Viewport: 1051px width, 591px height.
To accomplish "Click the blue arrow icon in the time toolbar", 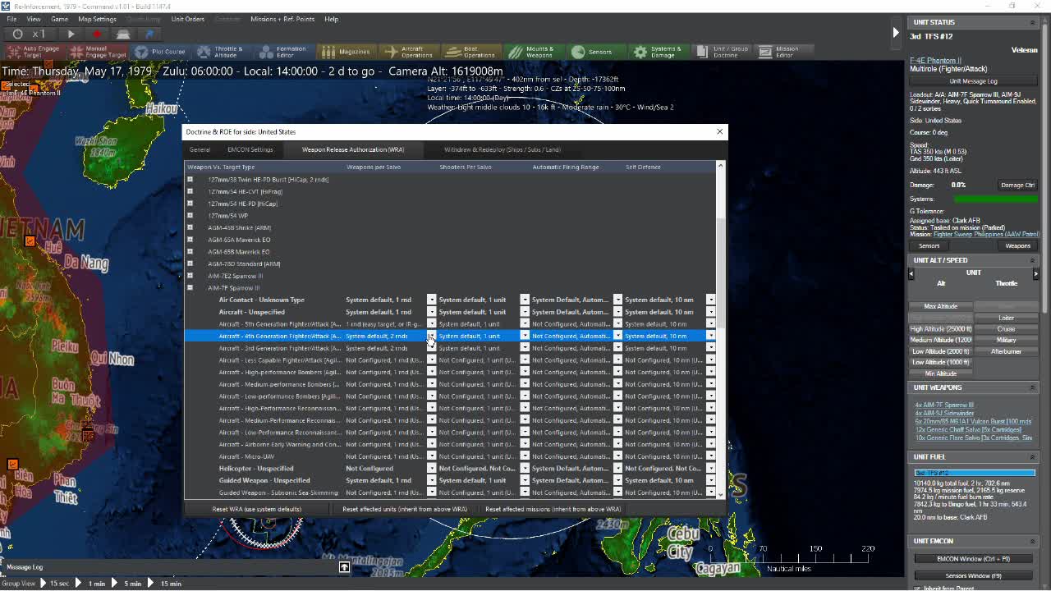I will pyautogui.click(x=149, y=34).
